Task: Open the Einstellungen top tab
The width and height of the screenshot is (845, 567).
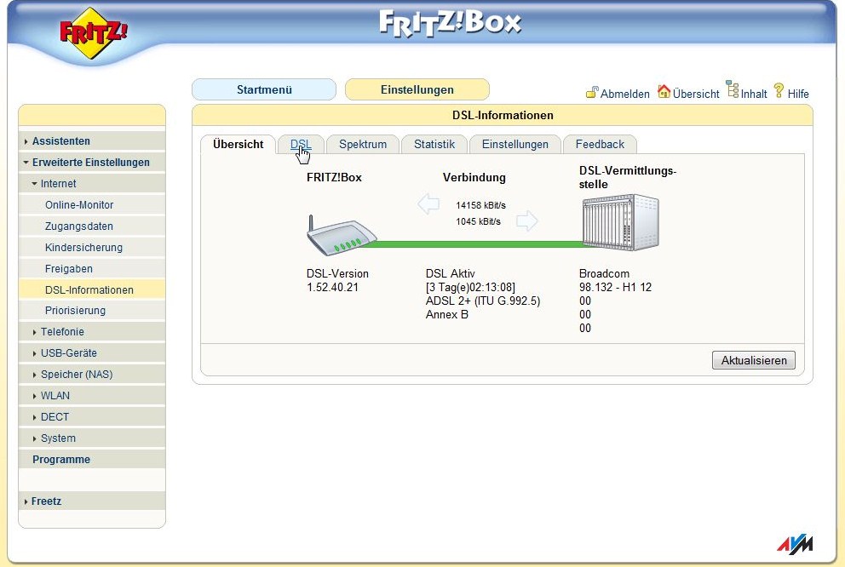Action: (417, 89)
